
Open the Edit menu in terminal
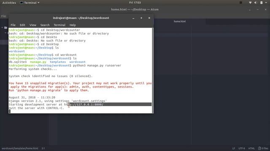(22, 25)
